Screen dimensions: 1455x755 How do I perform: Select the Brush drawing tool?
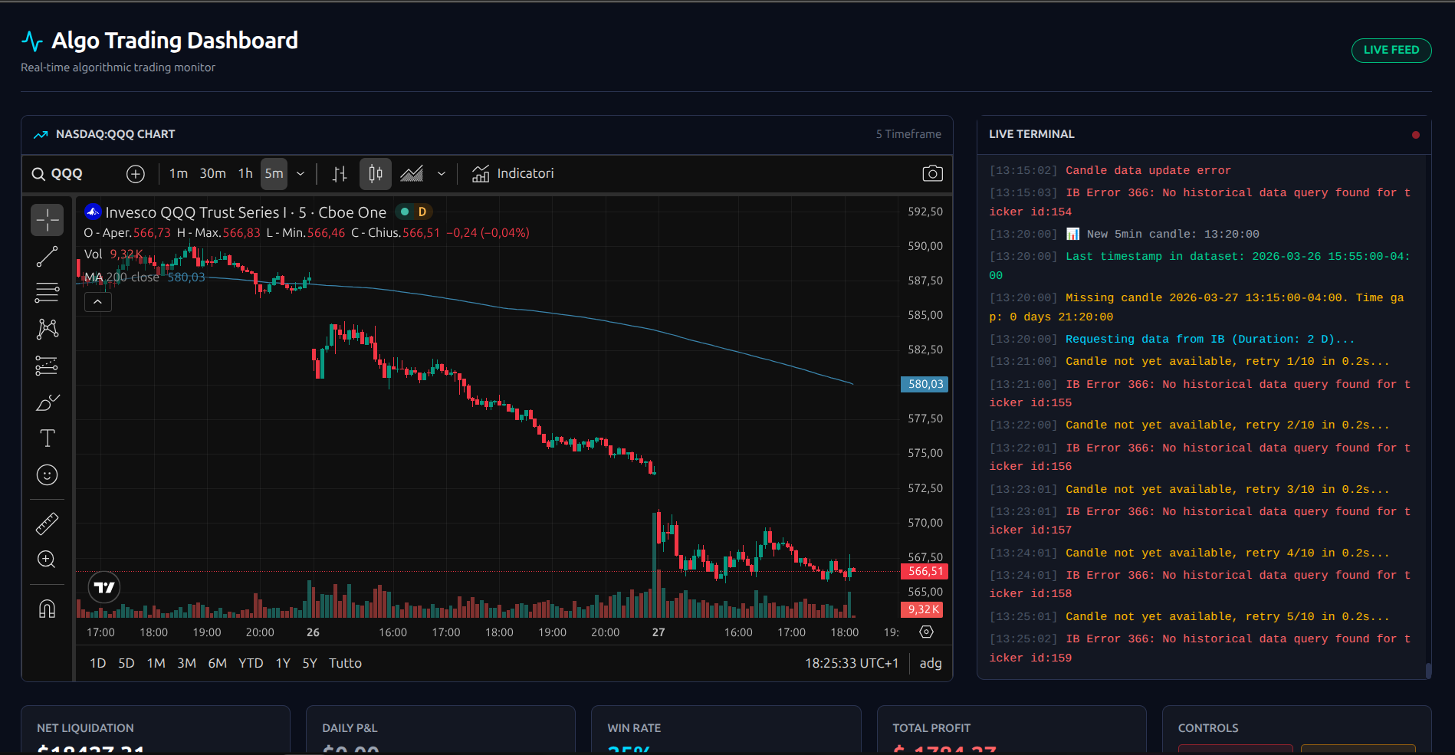click(47, 402)
